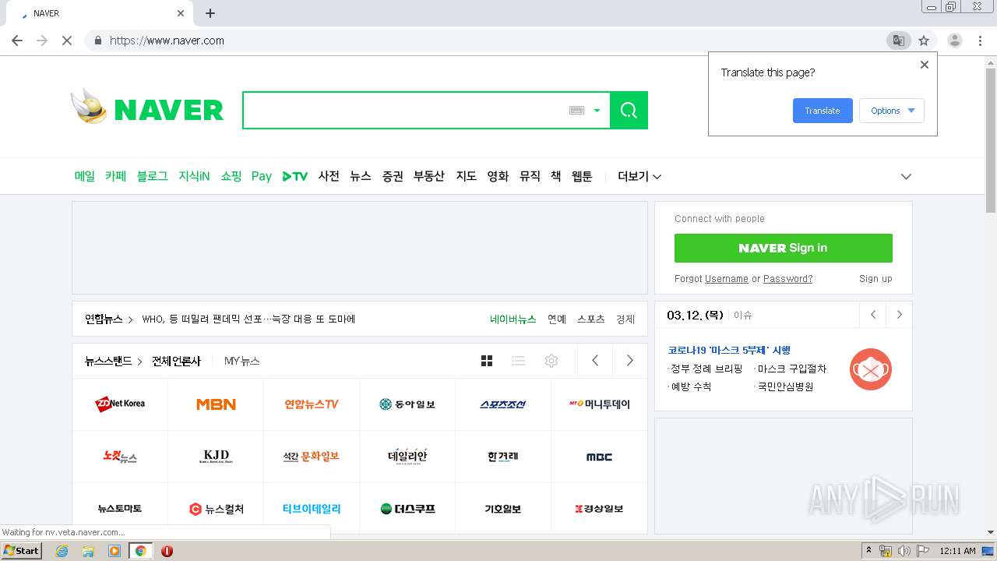Select the 네이버뉴스 tab

coord(513,319)
